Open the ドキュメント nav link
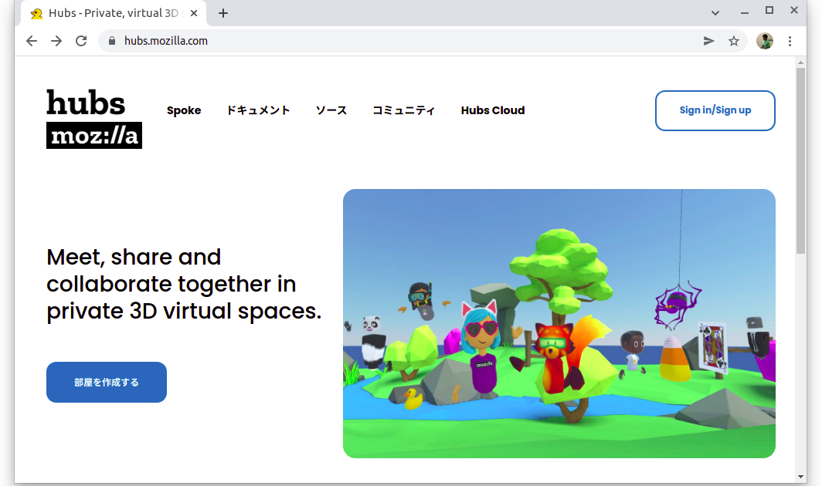This screenshot has height=486, width=822. tap(258, 110)
